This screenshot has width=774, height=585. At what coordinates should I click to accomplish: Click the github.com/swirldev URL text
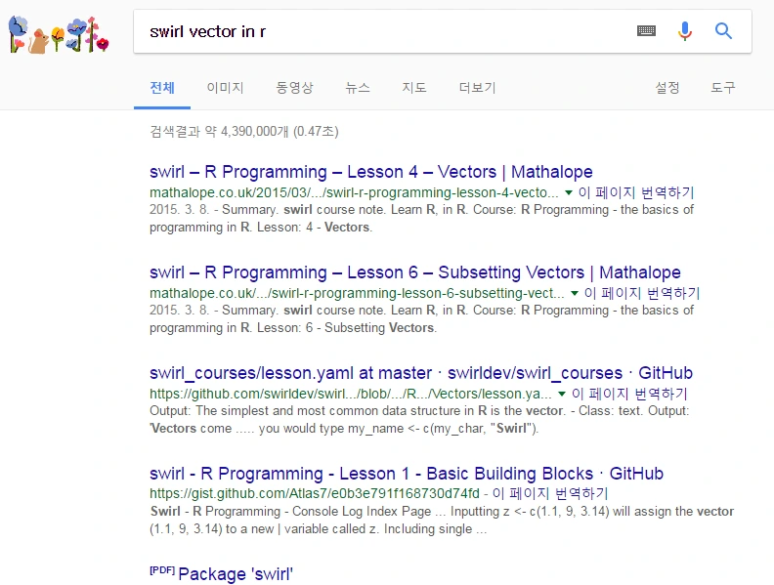[x=351, y=394]
